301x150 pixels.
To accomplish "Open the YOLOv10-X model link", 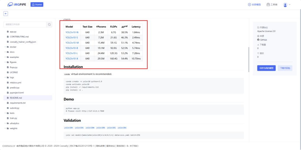I will [x=72, y=59].
